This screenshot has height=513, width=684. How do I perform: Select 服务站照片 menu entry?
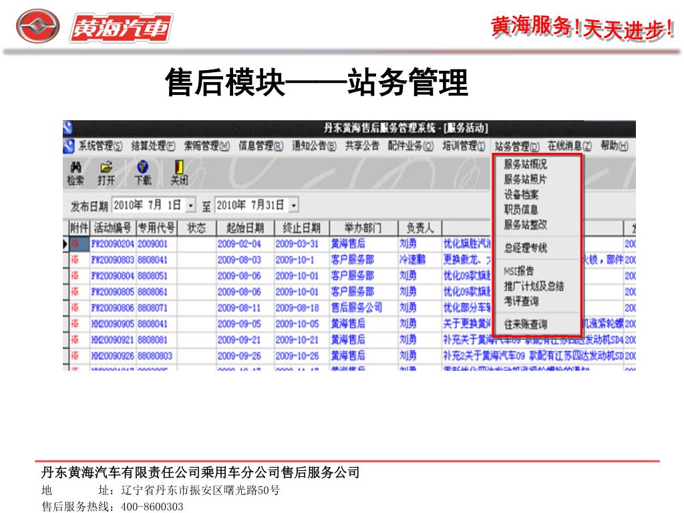[525, 179]
